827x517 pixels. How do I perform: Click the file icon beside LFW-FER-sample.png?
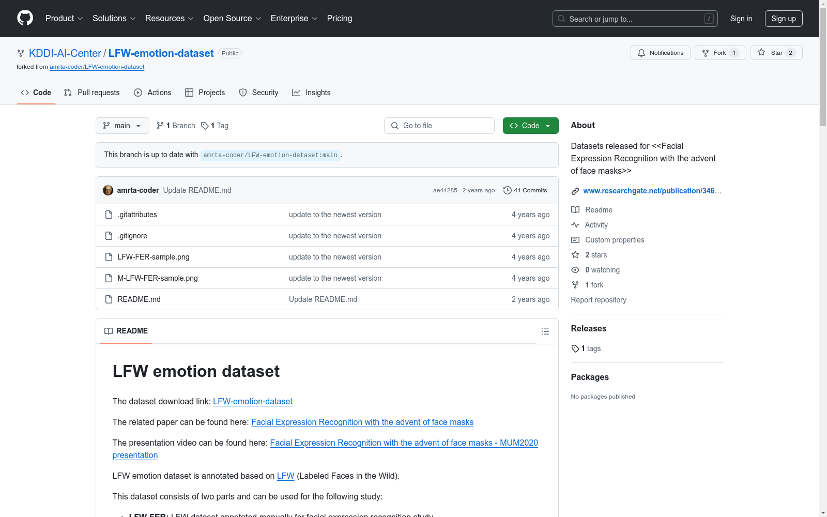click(109, 257)
